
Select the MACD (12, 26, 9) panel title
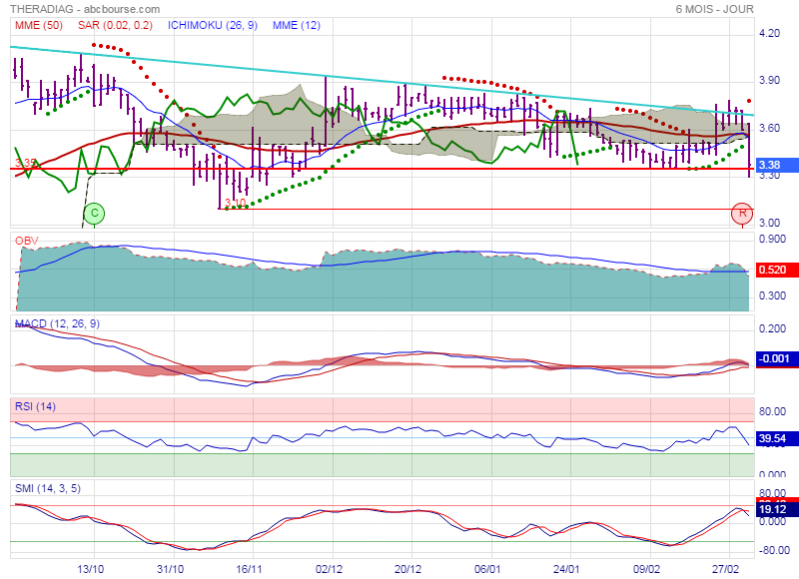(56, 323)
